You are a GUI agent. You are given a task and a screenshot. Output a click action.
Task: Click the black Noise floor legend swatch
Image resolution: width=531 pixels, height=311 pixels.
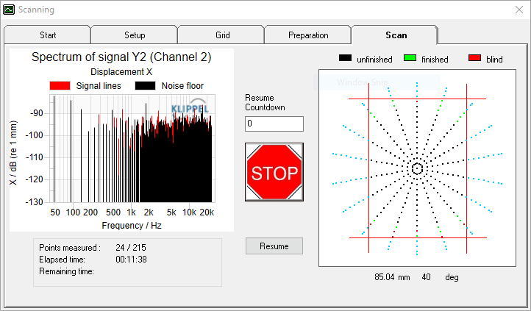click(146, 85)
